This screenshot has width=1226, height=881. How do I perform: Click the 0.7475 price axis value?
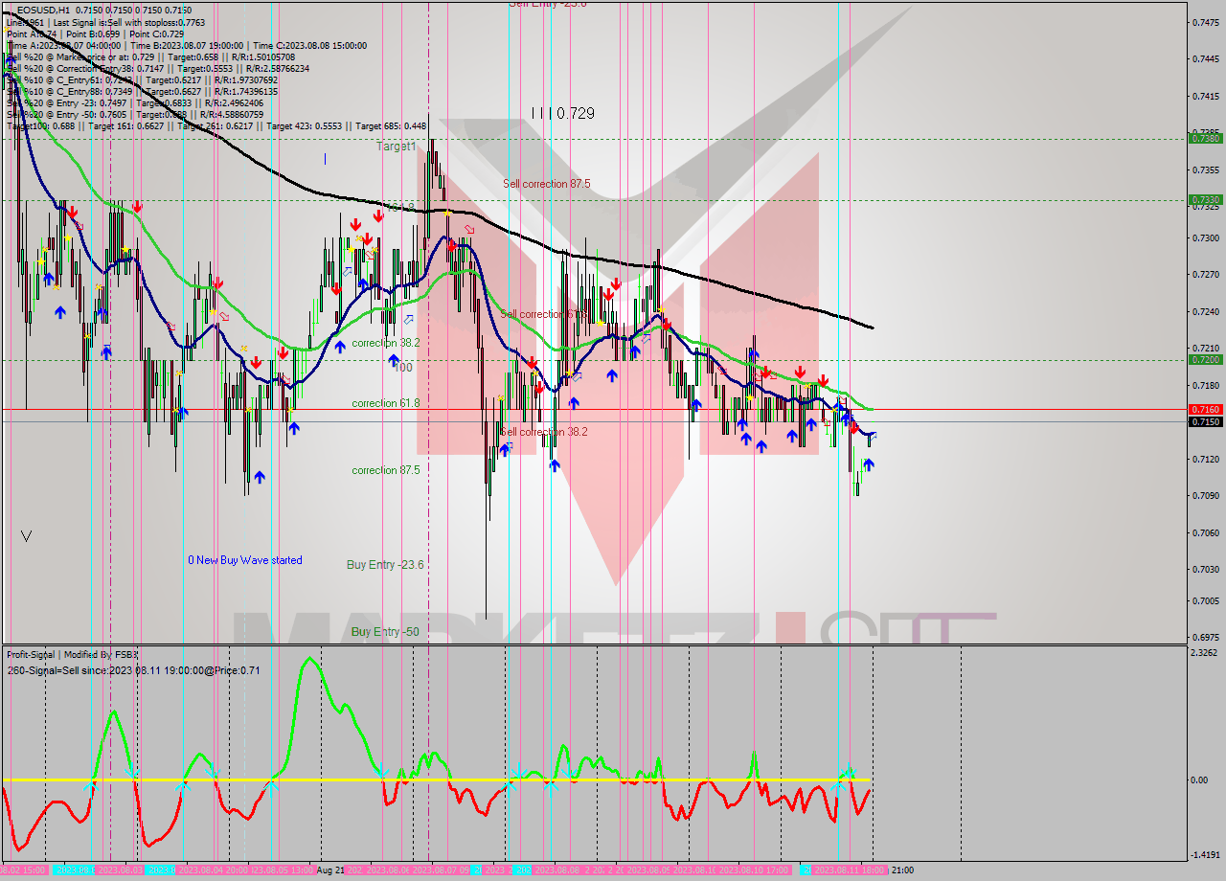coord(1207,22)
